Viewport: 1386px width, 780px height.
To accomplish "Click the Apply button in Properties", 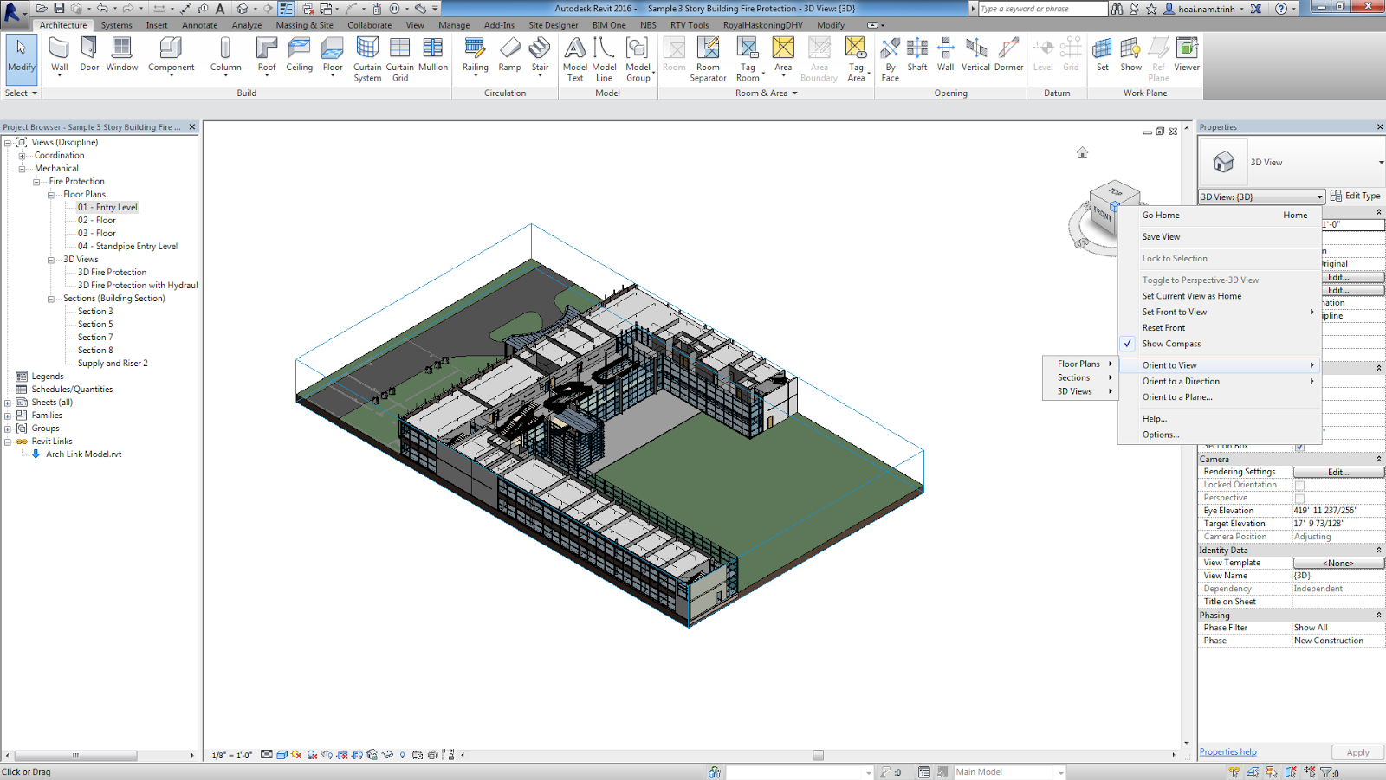I will [x=1357, y=752].
